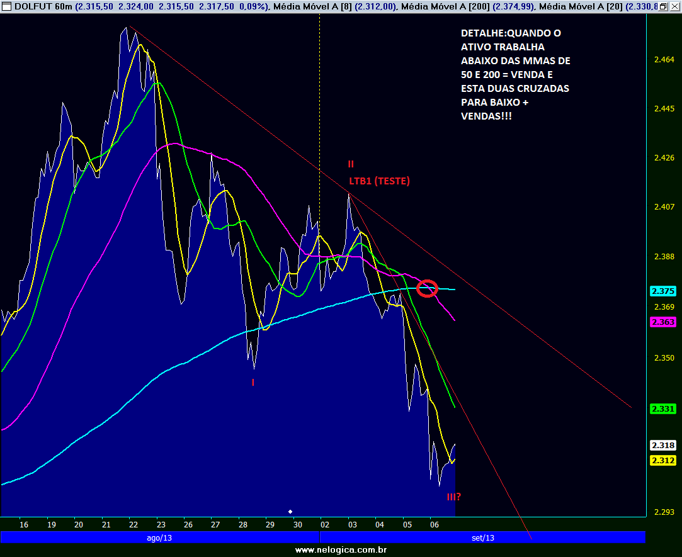Image resolution: width=682 pixels, height=557 pixels.
Task: Click the date label 06 on the time axis
Action: coord(435,524)
